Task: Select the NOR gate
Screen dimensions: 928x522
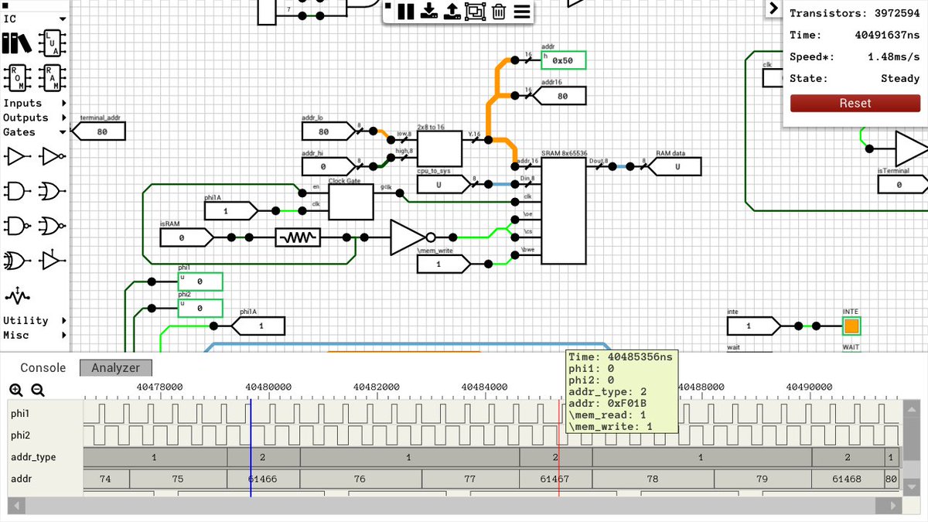Action: pyautogui.click(x=51, y=226)
